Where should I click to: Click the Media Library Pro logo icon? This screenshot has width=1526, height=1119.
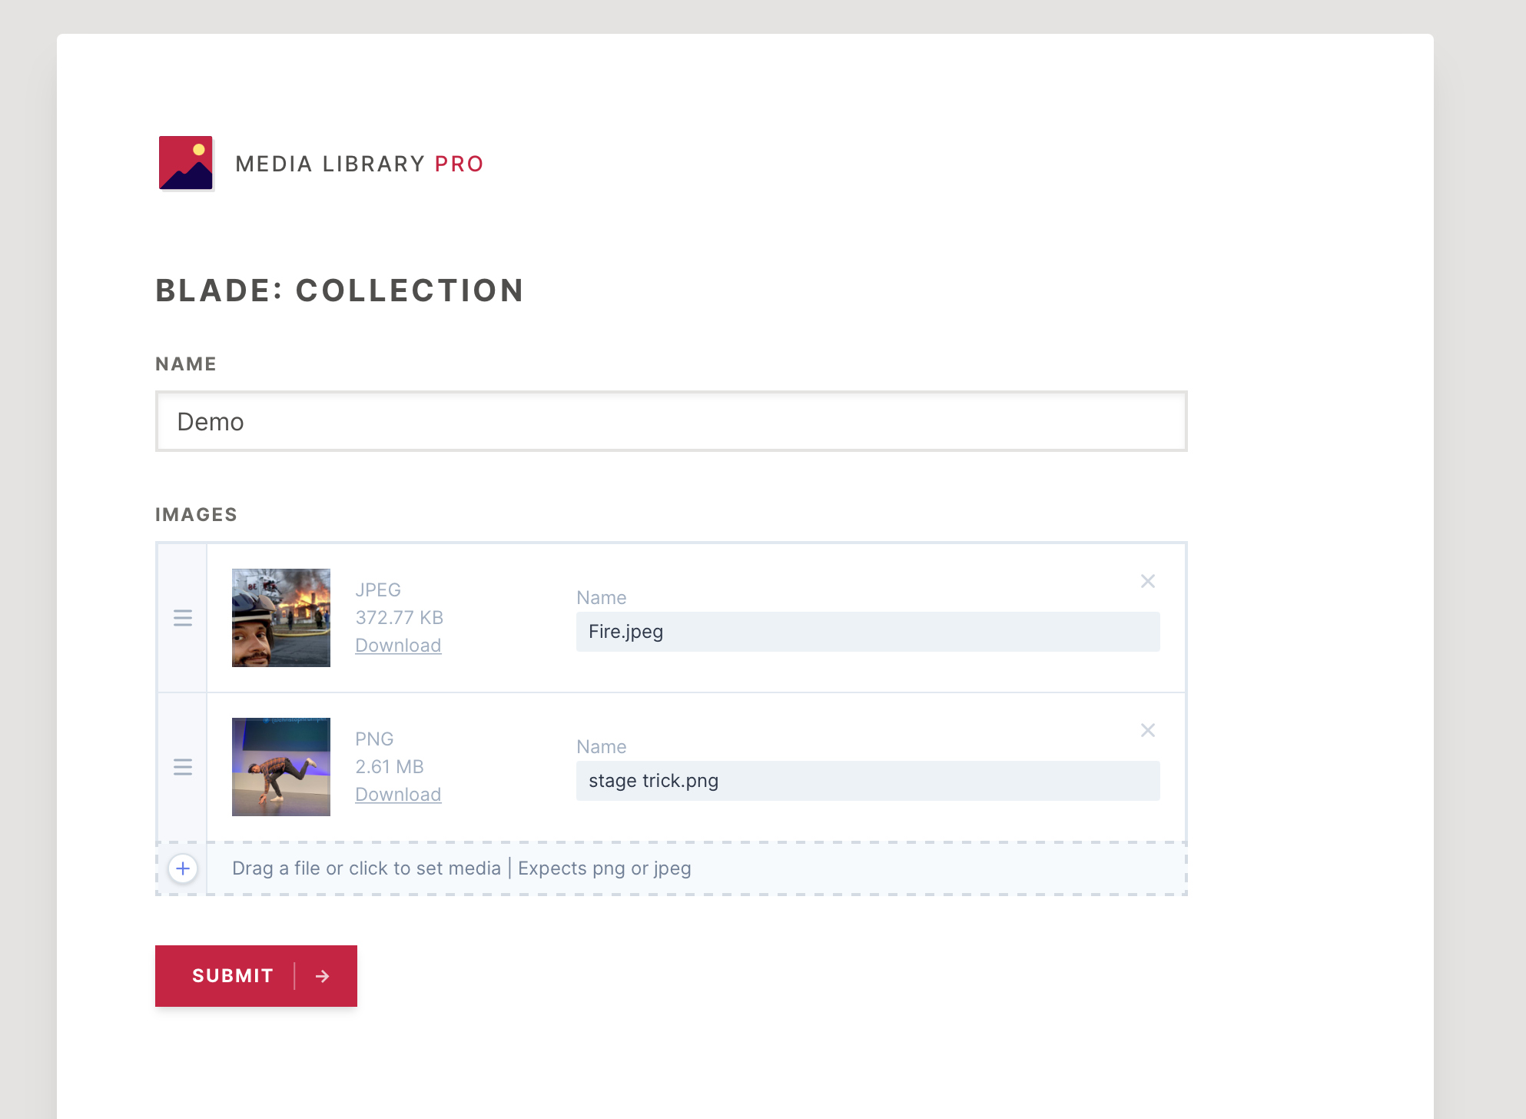[x=186, y=163]
